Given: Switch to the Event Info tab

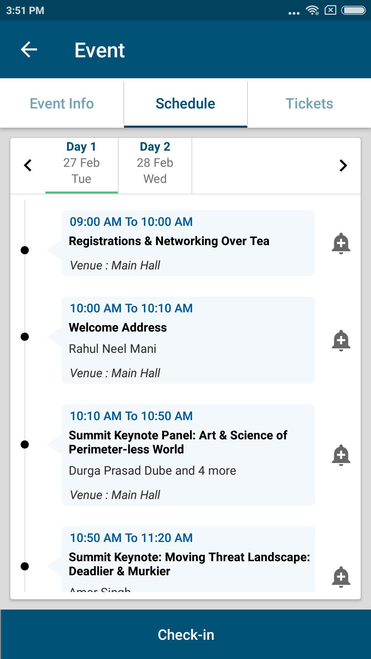Looking at the screenshot, I should (62, 104).
